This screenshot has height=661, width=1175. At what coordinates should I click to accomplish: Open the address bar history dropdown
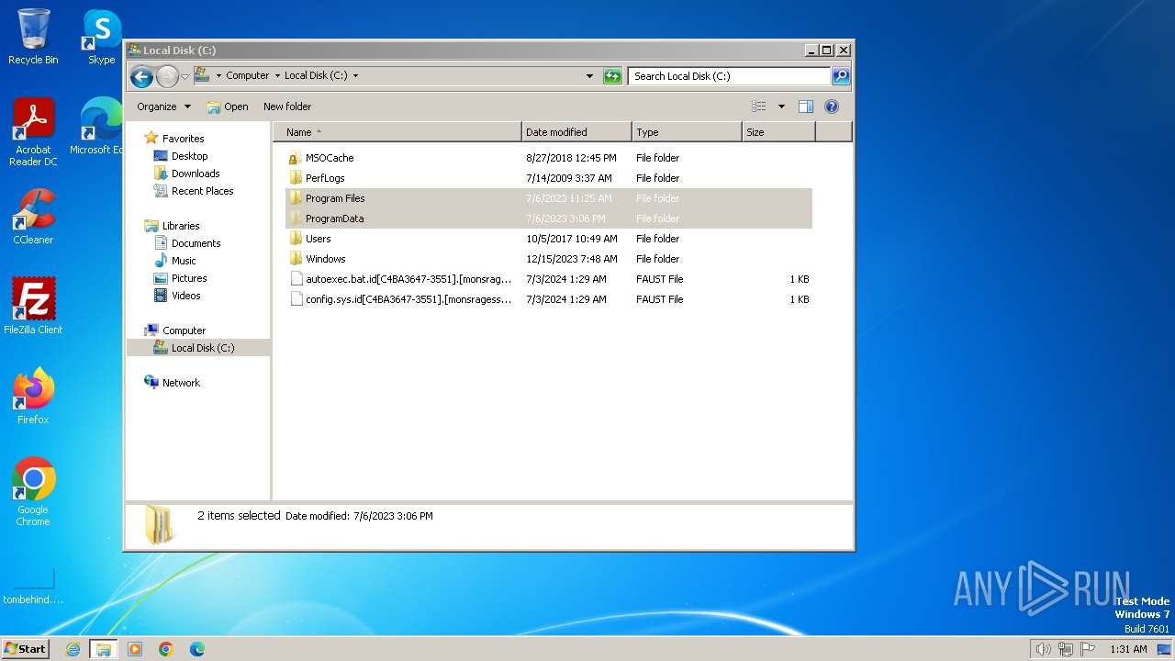(x=589, y=76)
